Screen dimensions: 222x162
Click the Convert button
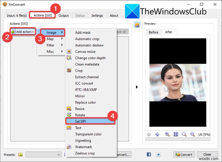point(184,154)
